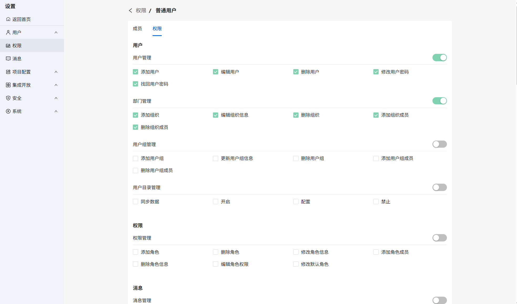
Task: Click the 项目配置 sidebar icon
Action: point(8,72)
